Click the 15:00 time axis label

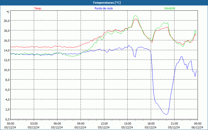point(127,124)
